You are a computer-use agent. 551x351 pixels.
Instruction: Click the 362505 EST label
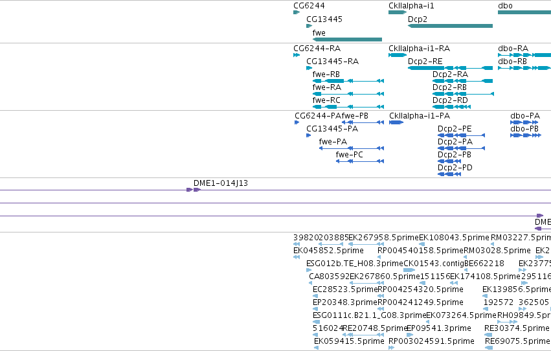click(x=534, y=303)
